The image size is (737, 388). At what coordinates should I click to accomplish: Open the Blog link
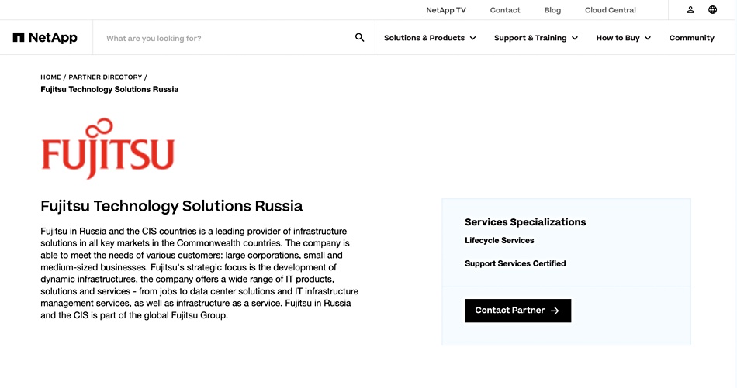click(x=552, y=10)
